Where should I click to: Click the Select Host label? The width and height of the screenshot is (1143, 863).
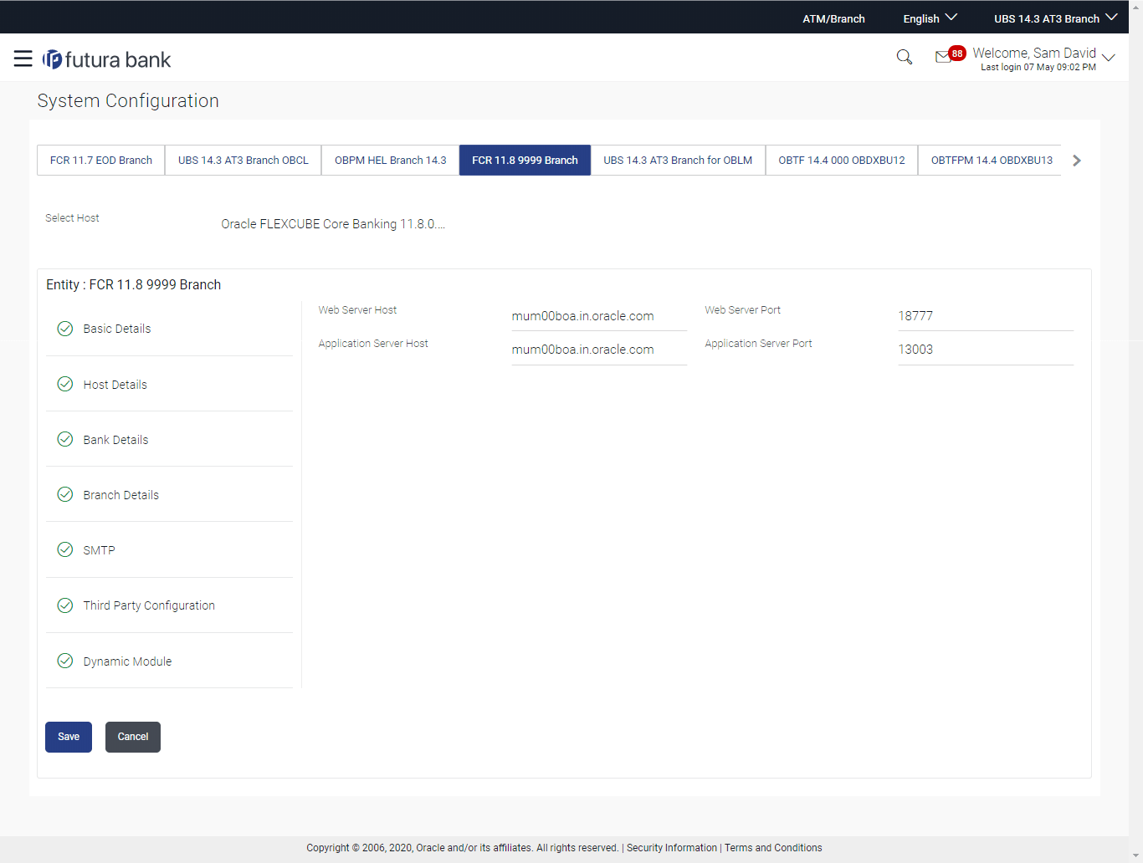(72, 218)
